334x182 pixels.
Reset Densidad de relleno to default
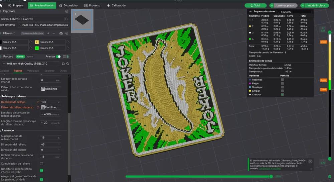[x=38, y=102]
